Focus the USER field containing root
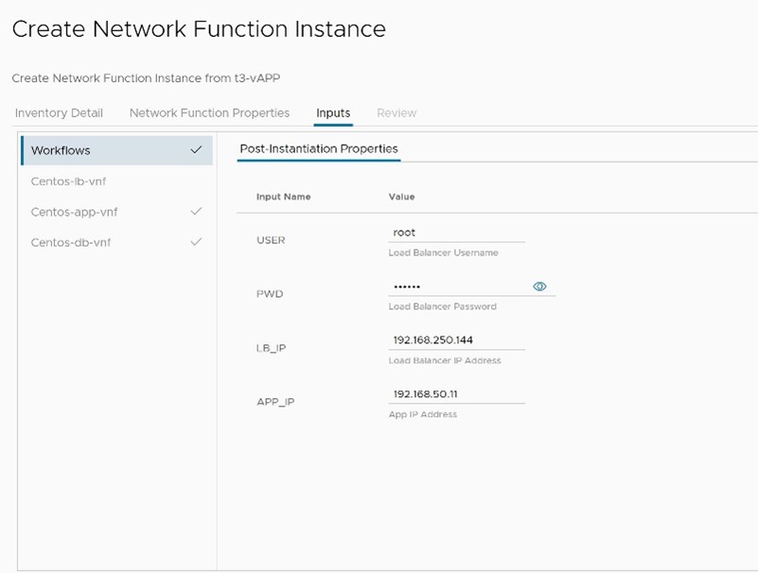Image resolution: width=758 pixels, height=573 pixels. point(455,233)
